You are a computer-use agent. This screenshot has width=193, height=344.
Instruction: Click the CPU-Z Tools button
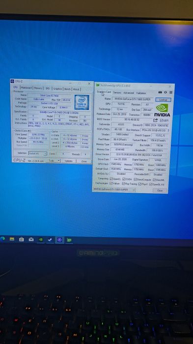click(52, 160)
